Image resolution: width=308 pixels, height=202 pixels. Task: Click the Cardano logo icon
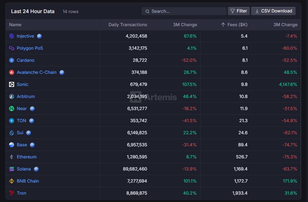pos(11,60)
